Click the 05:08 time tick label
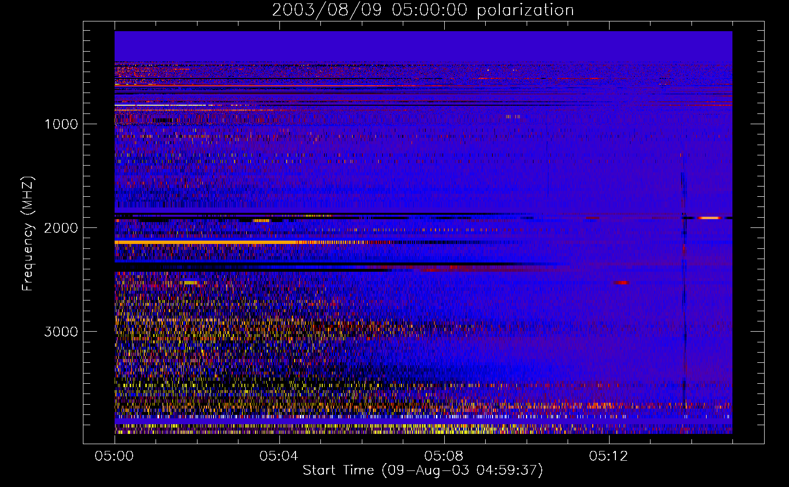The image size is (789, 487). tap(444, 456)
